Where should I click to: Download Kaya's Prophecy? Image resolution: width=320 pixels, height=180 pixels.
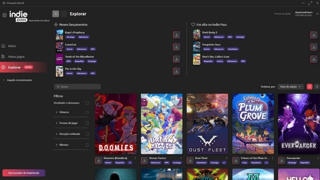tap(177, 35)
